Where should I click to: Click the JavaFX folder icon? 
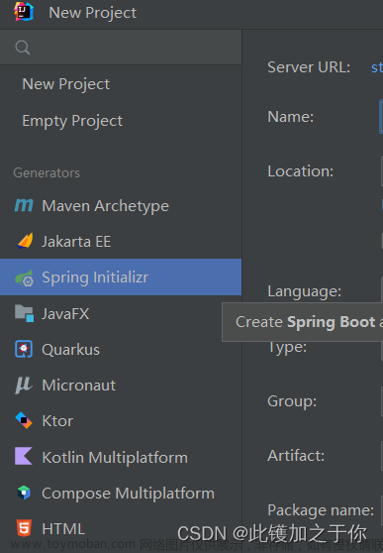coord(24,313)
